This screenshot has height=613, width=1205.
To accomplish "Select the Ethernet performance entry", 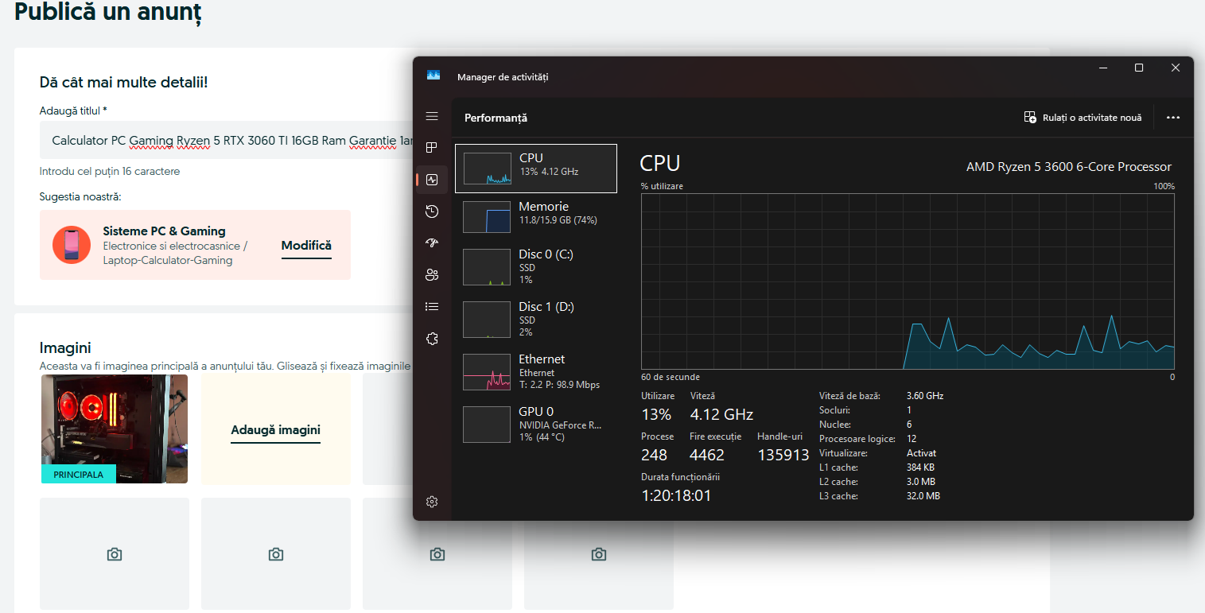I will click(x=536, y=372).
